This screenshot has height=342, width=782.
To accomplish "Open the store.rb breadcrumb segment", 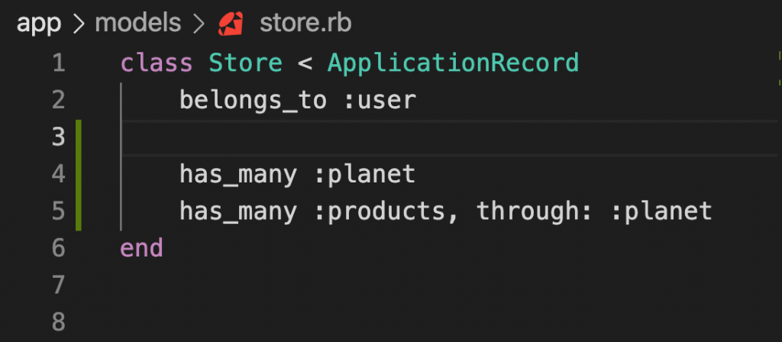I will (305, 23).
